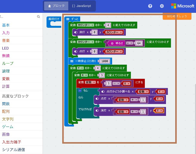
Task: Open the help question mark menu
Action: click(150, 6)
